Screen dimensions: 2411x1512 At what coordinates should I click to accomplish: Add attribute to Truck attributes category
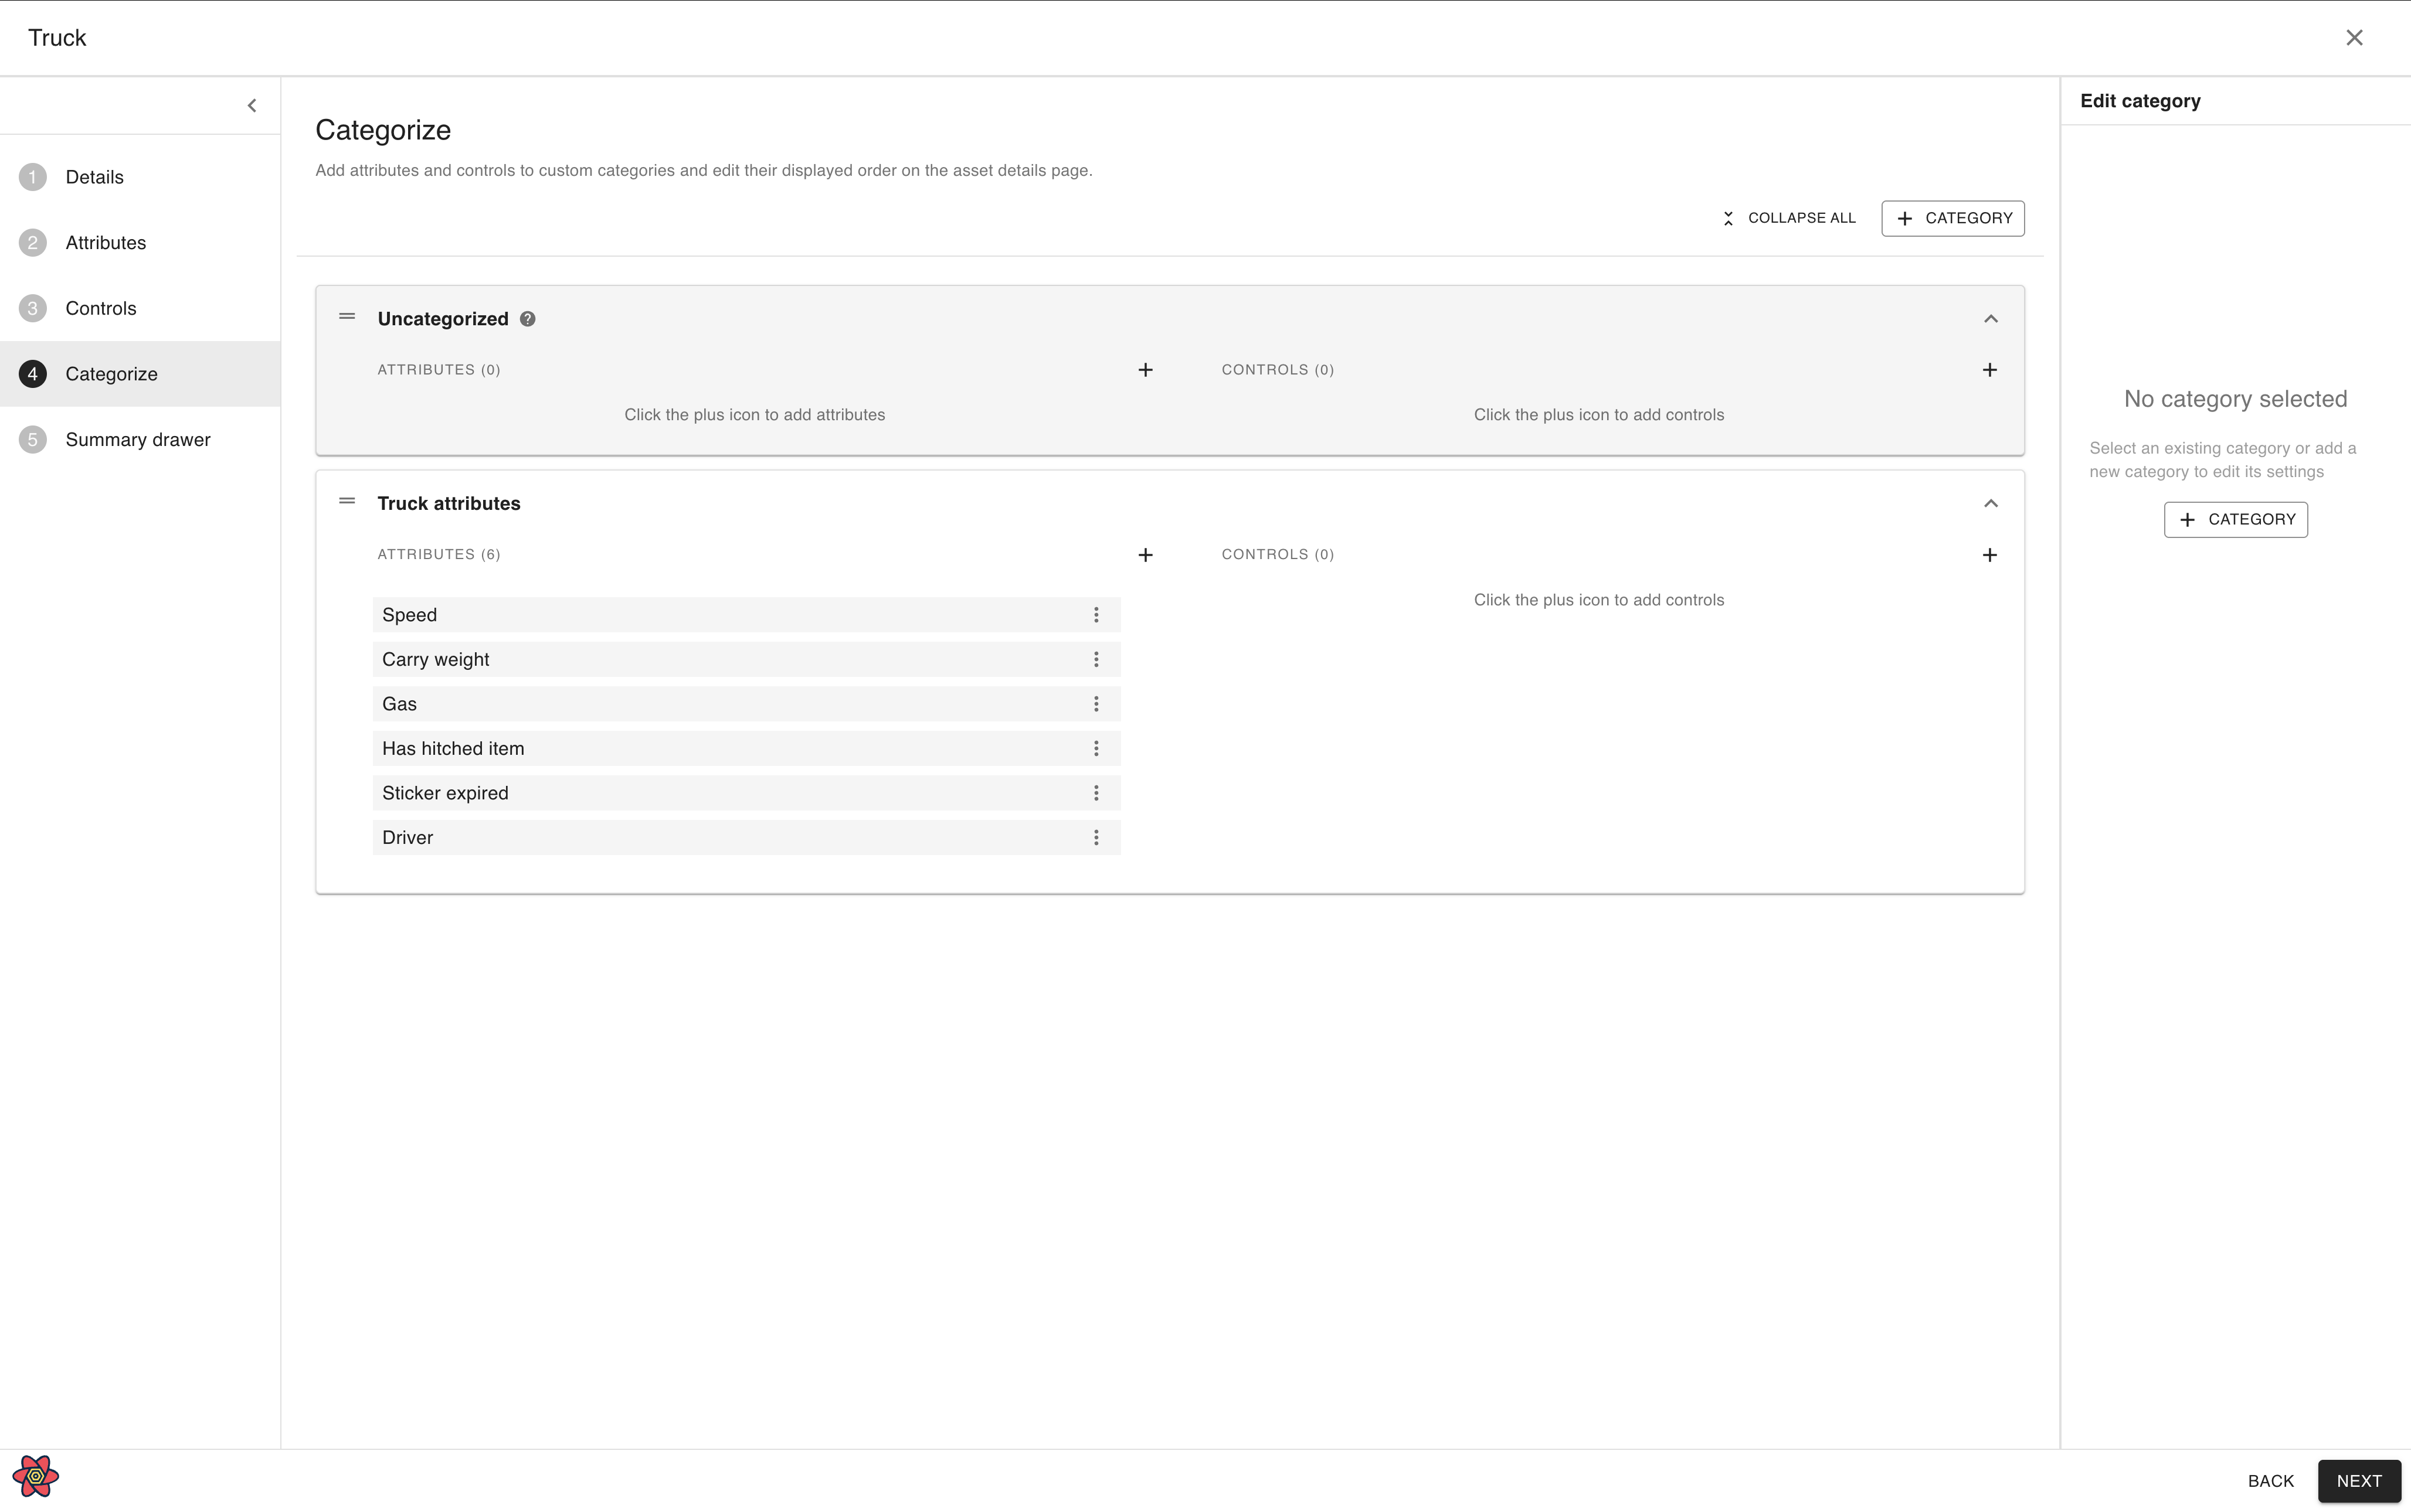click(1146, 555)
